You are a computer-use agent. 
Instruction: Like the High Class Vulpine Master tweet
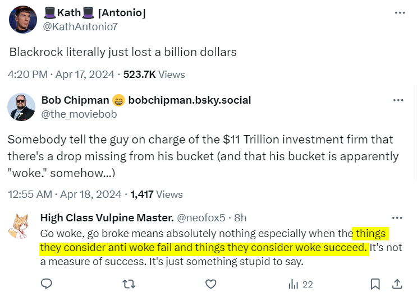coord(210,285)
